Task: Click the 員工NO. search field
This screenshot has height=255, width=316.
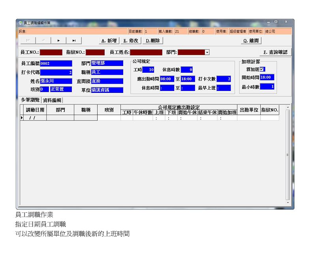Action: point(51,52)
